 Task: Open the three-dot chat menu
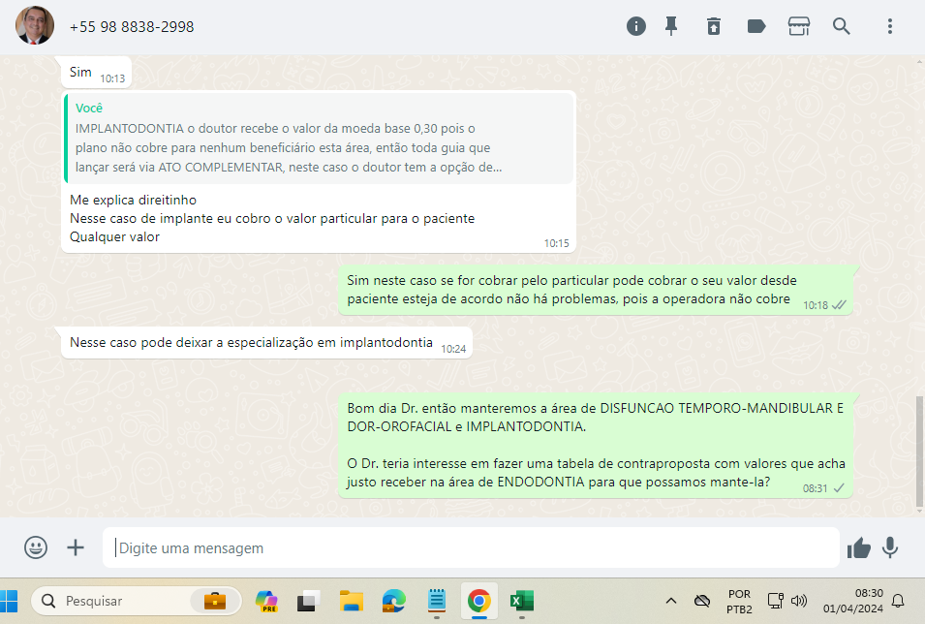click(889, 26)
